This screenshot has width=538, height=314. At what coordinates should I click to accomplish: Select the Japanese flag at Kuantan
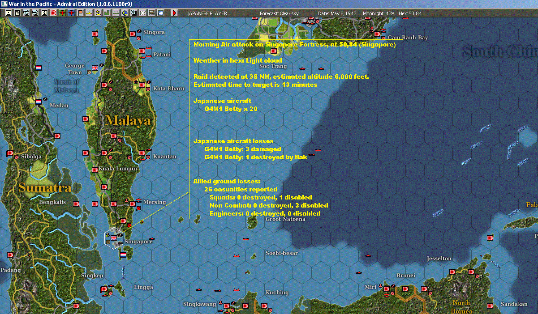click(142, 153)
